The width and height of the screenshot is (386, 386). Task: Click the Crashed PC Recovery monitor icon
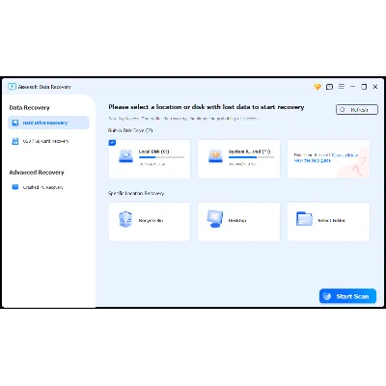[15, 187]
